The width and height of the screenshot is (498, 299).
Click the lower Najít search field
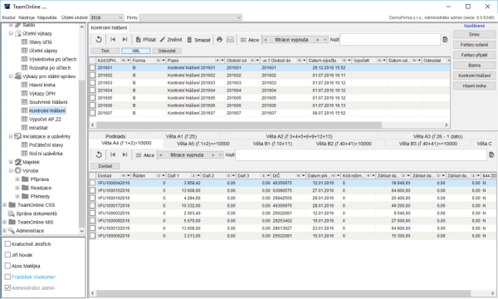point(361,155)
